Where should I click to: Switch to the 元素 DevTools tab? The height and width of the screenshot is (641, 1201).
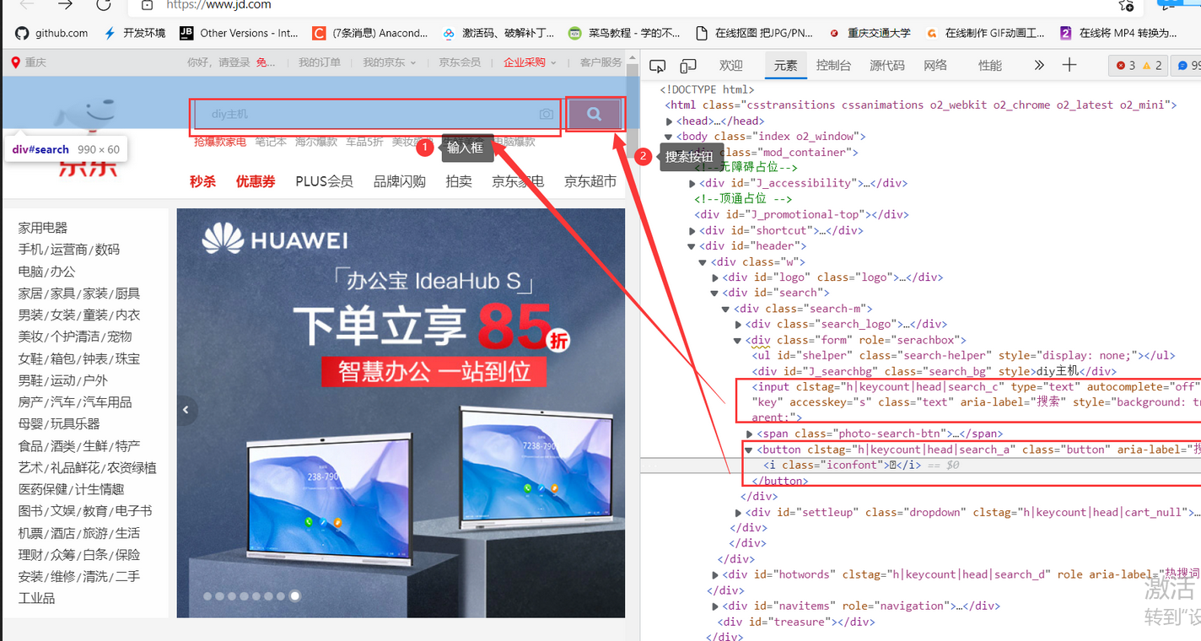pyautogui.click(x=785, y=65)
